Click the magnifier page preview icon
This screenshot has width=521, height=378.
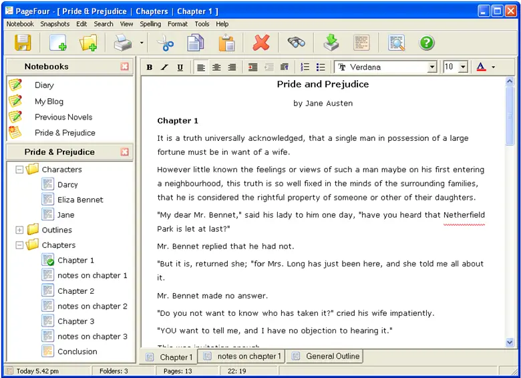pos(396,43)
